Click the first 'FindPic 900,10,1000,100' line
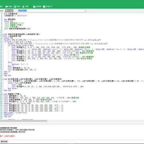This screenshot has width=144, height=144. pyautogui.click(x=52, y=40)
